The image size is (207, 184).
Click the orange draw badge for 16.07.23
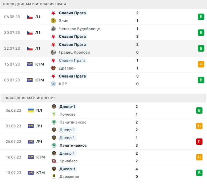(201, 64)
